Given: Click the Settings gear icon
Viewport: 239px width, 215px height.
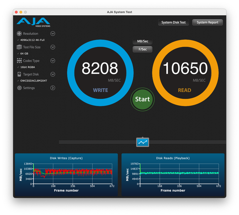Looking at the screenshot, I should coord(19,88).
